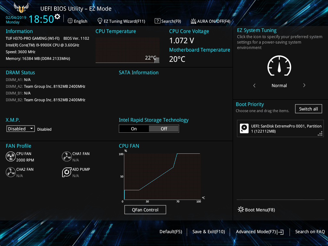The image size is (328, 246).
Task: Click the CPU Core Voltage 1.072 V value
Action: [x=182, y=41]
